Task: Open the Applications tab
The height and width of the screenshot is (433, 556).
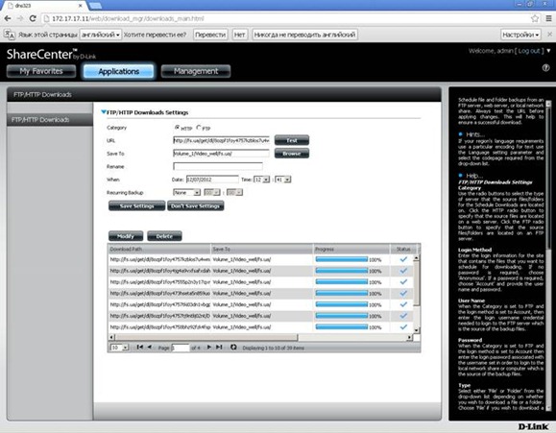Action: pyautogui.click(x=119, y=71)
